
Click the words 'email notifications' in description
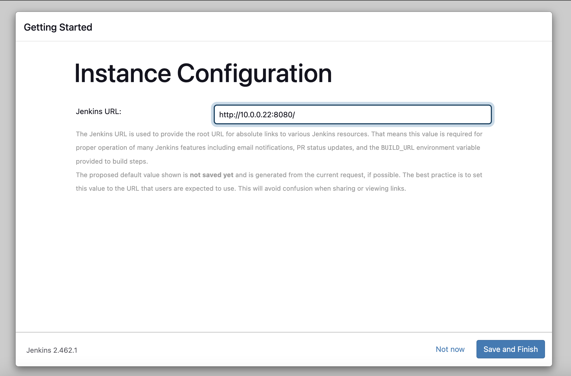[265, 148]
